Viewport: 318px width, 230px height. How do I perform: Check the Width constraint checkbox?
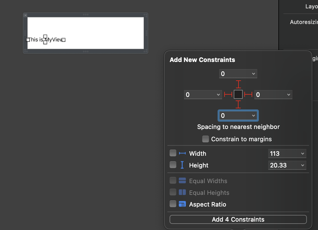pos(173,153)
